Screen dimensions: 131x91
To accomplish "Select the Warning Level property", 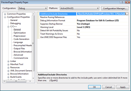I will (58, 27).
